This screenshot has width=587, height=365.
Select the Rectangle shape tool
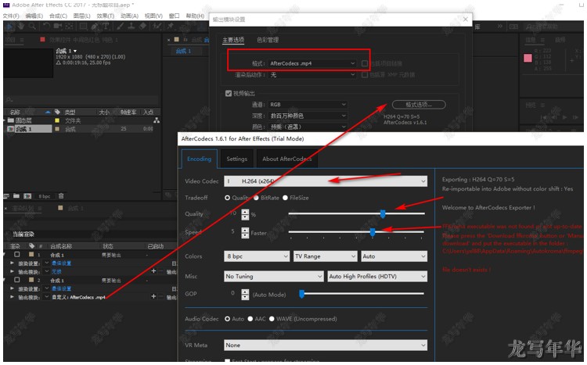(x=84, y=26)
